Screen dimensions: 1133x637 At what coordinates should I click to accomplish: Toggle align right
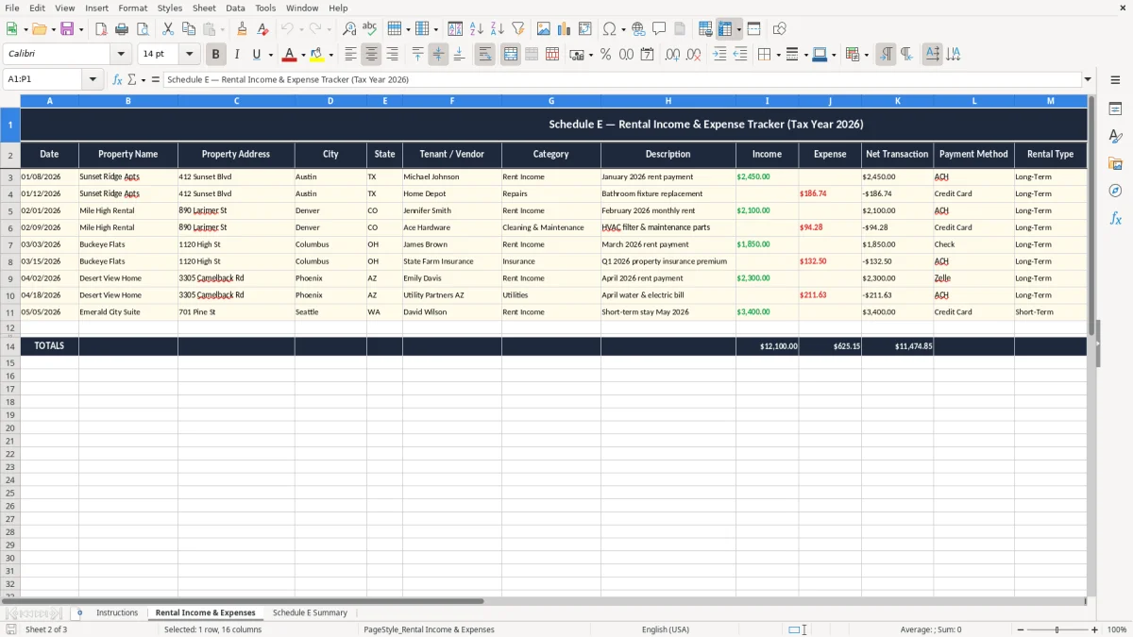(392, 55)
